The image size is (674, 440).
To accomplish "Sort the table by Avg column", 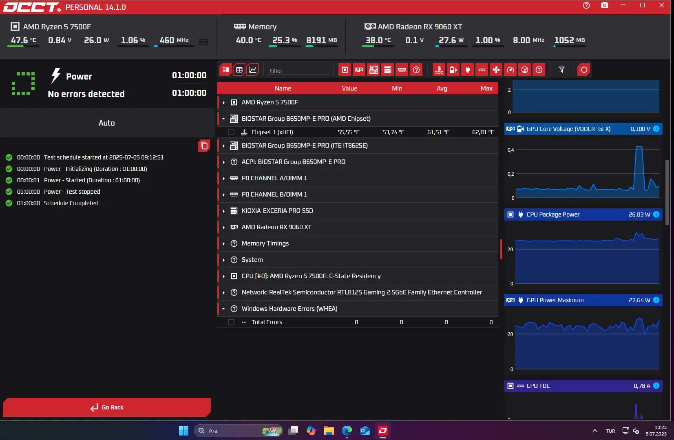I will coord(442,88).
